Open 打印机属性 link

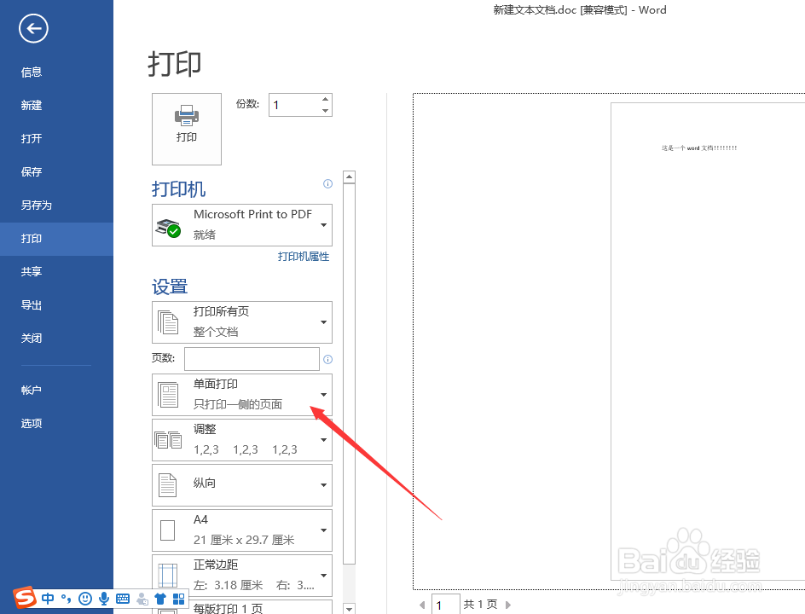click(304, 257)
